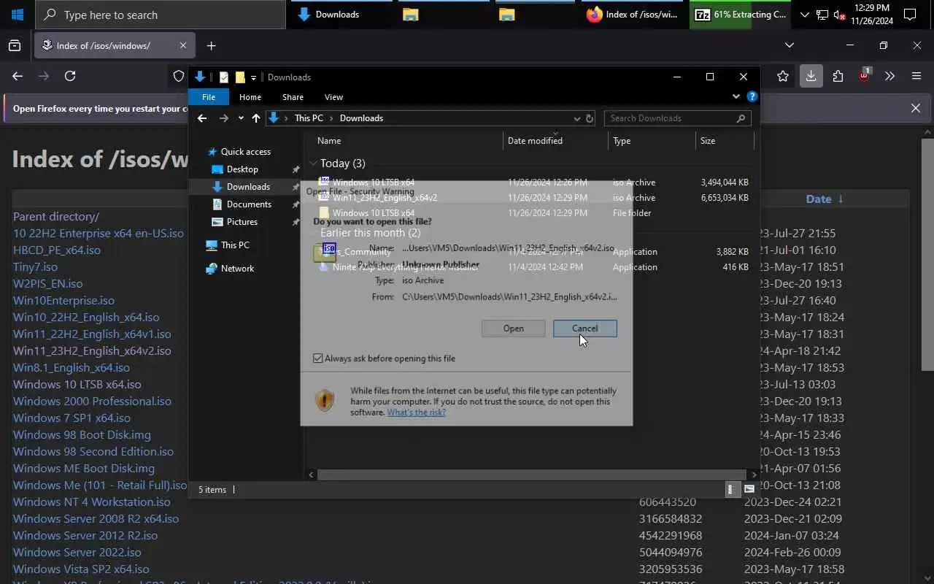Screen dimensions: 934x584
Task: Reload the Firefox page
Action: (70, 76)
